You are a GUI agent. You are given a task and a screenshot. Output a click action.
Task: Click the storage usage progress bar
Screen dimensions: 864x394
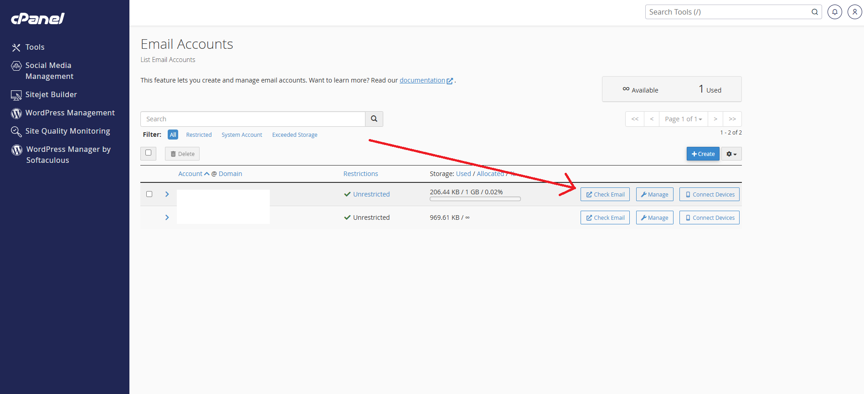475,199
